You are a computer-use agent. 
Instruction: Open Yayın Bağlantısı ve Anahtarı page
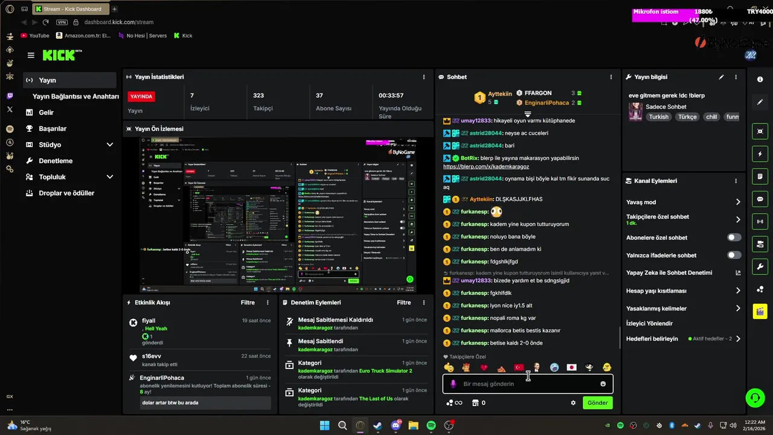coord(75,97)
